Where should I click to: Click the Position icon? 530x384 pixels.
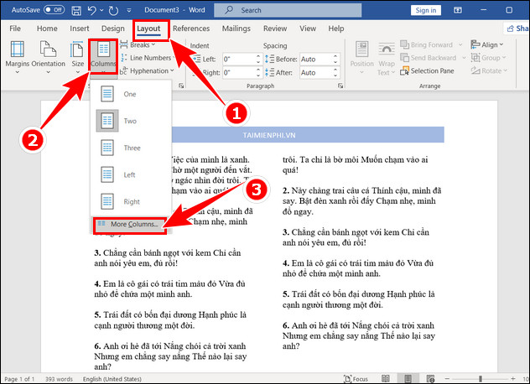coord(361,49)
